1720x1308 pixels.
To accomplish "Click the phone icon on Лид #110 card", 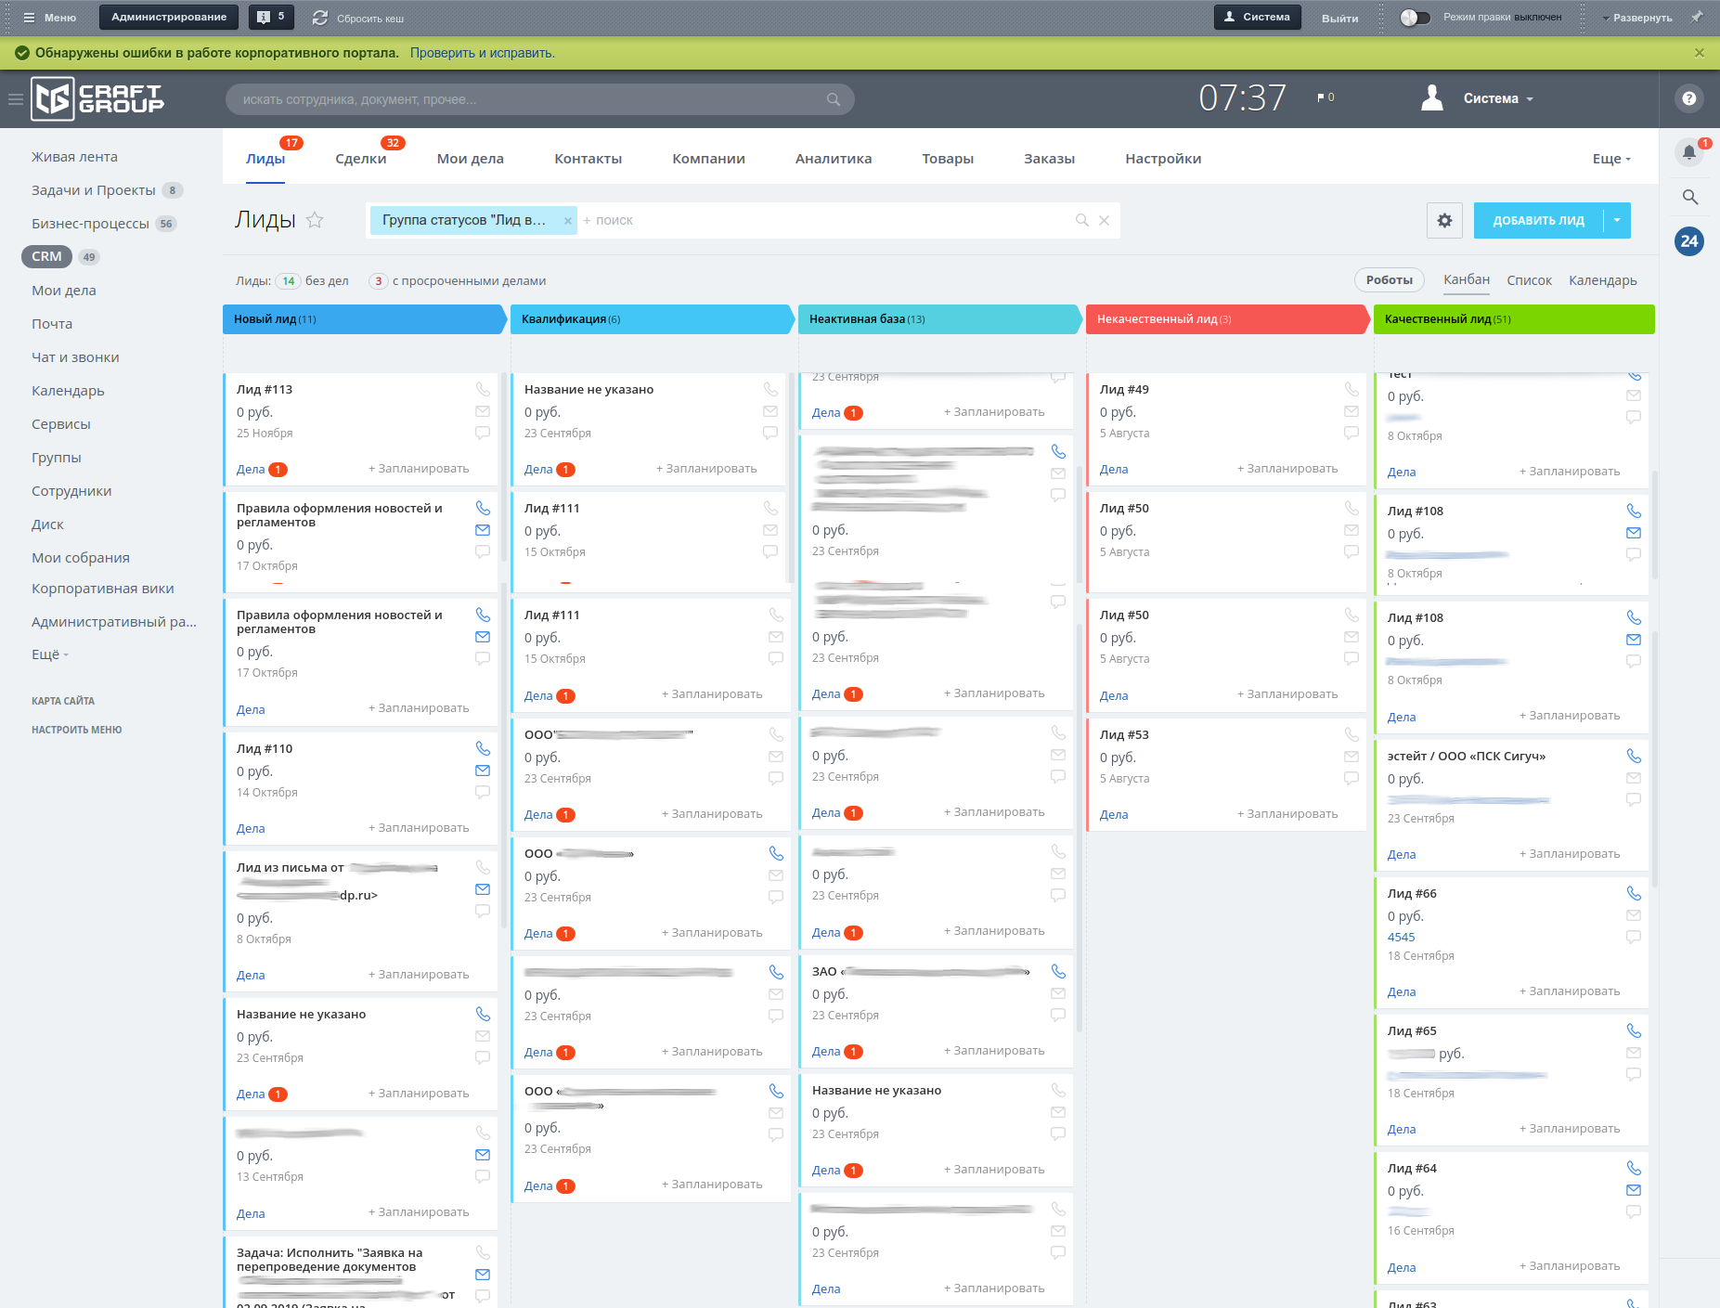I will coord(483,748).
